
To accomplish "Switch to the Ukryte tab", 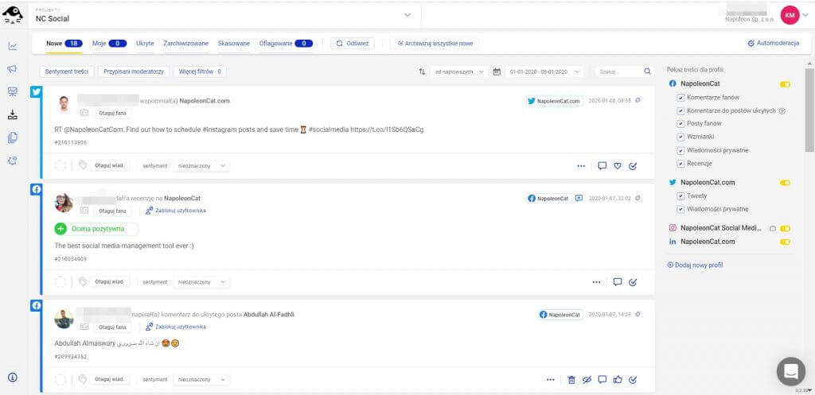I will (x=145, y=44).
